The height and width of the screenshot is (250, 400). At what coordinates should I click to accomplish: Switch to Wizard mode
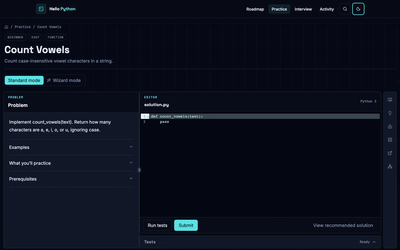coord(64,80)
